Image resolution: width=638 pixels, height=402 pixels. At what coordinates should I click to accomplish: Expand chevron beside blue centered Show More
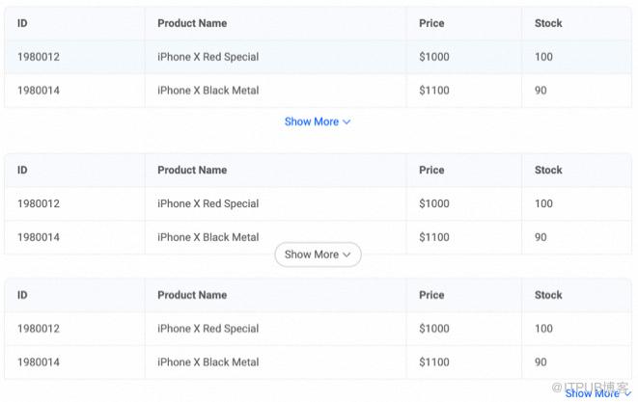(x=347, y=121)
